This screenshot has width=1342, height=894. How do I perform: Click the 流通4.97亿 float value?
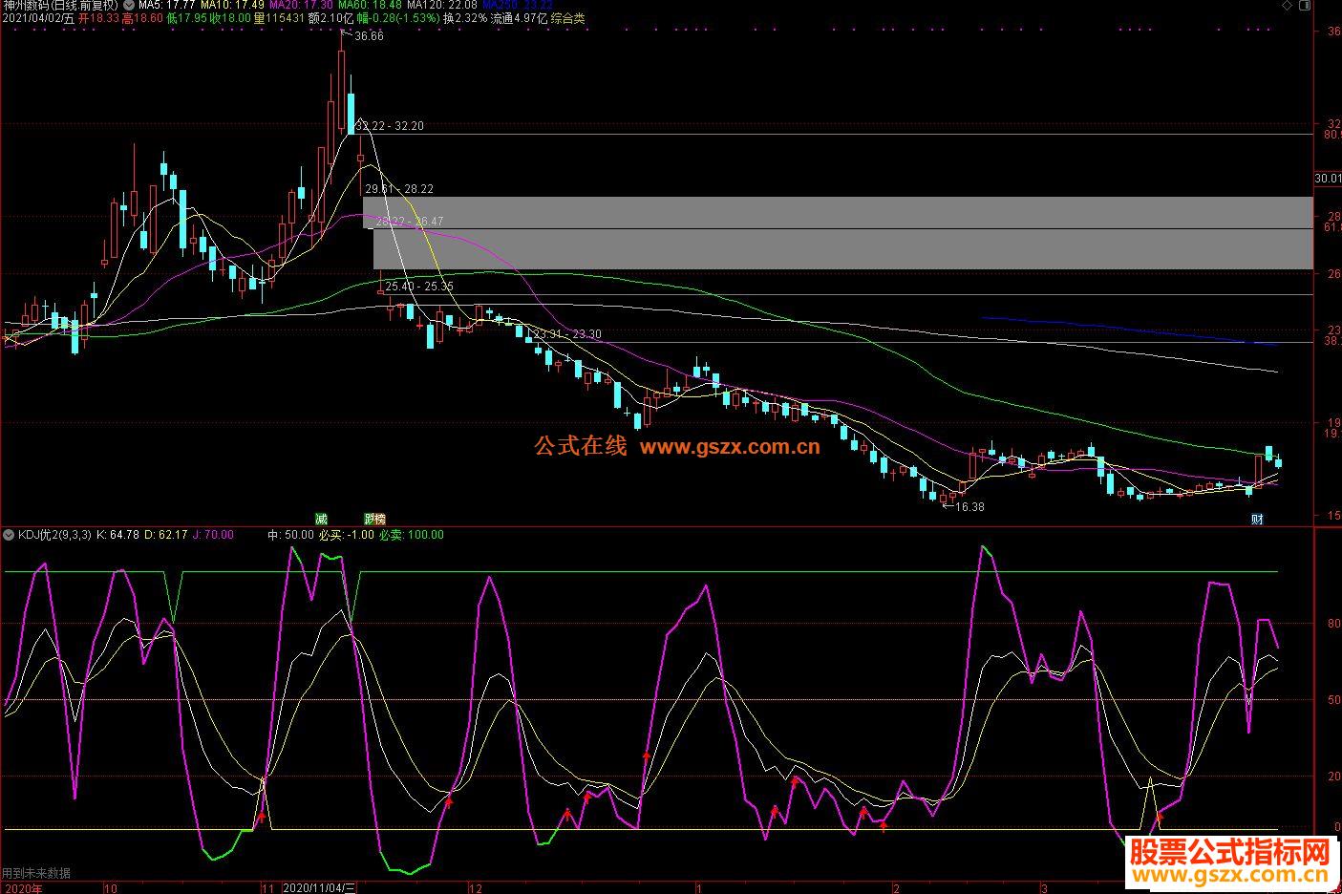[519, 18]
